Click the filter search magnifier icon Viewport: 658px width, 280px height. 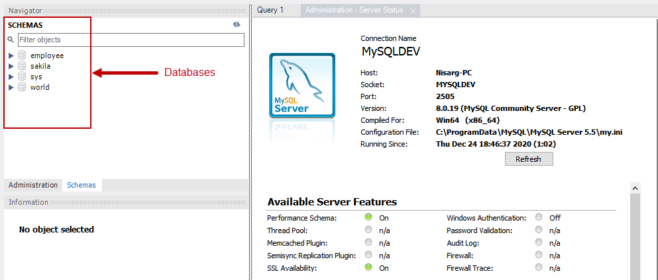coord(11,40)
